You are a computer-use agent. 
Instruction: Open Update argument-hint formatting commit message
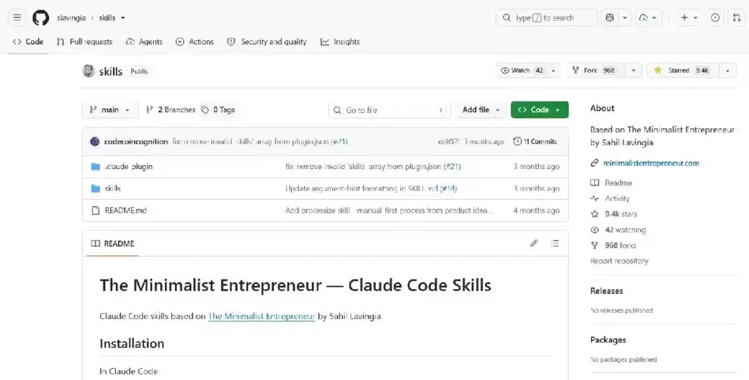[x=370, y=189]
